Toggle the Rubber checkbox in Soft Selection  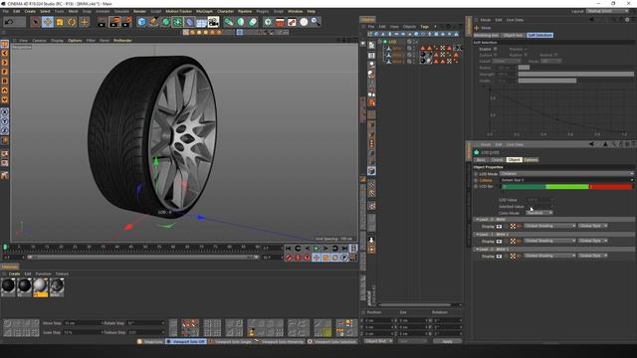[526, 55]
